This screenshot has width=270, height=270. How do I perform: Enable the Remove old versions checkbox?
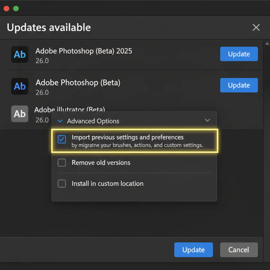coord(62,163)
